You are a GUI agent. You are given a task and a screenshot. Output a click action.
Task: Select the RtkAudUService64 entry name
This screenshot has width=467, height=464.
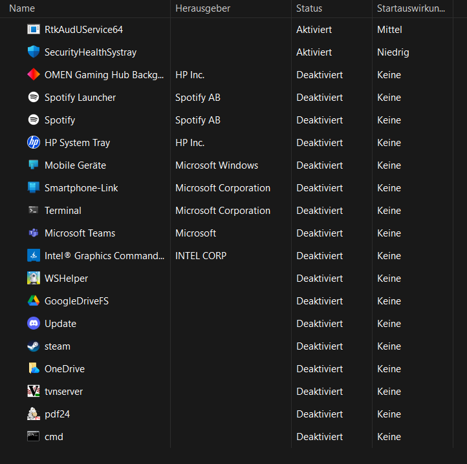point(83,30)
